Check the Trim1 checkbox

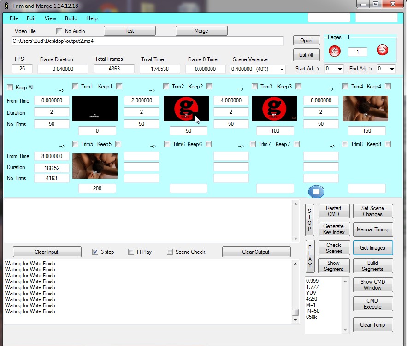tap(75, 86)
